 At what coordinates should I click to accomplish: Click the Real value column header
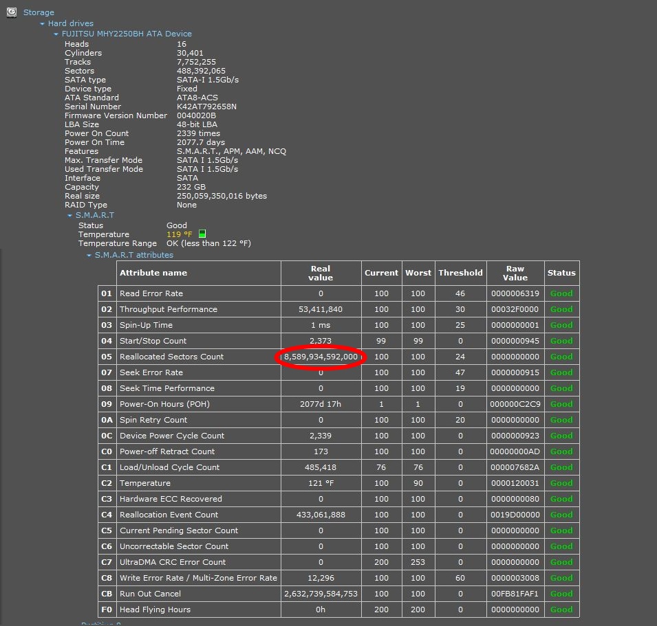pos(321,273)
